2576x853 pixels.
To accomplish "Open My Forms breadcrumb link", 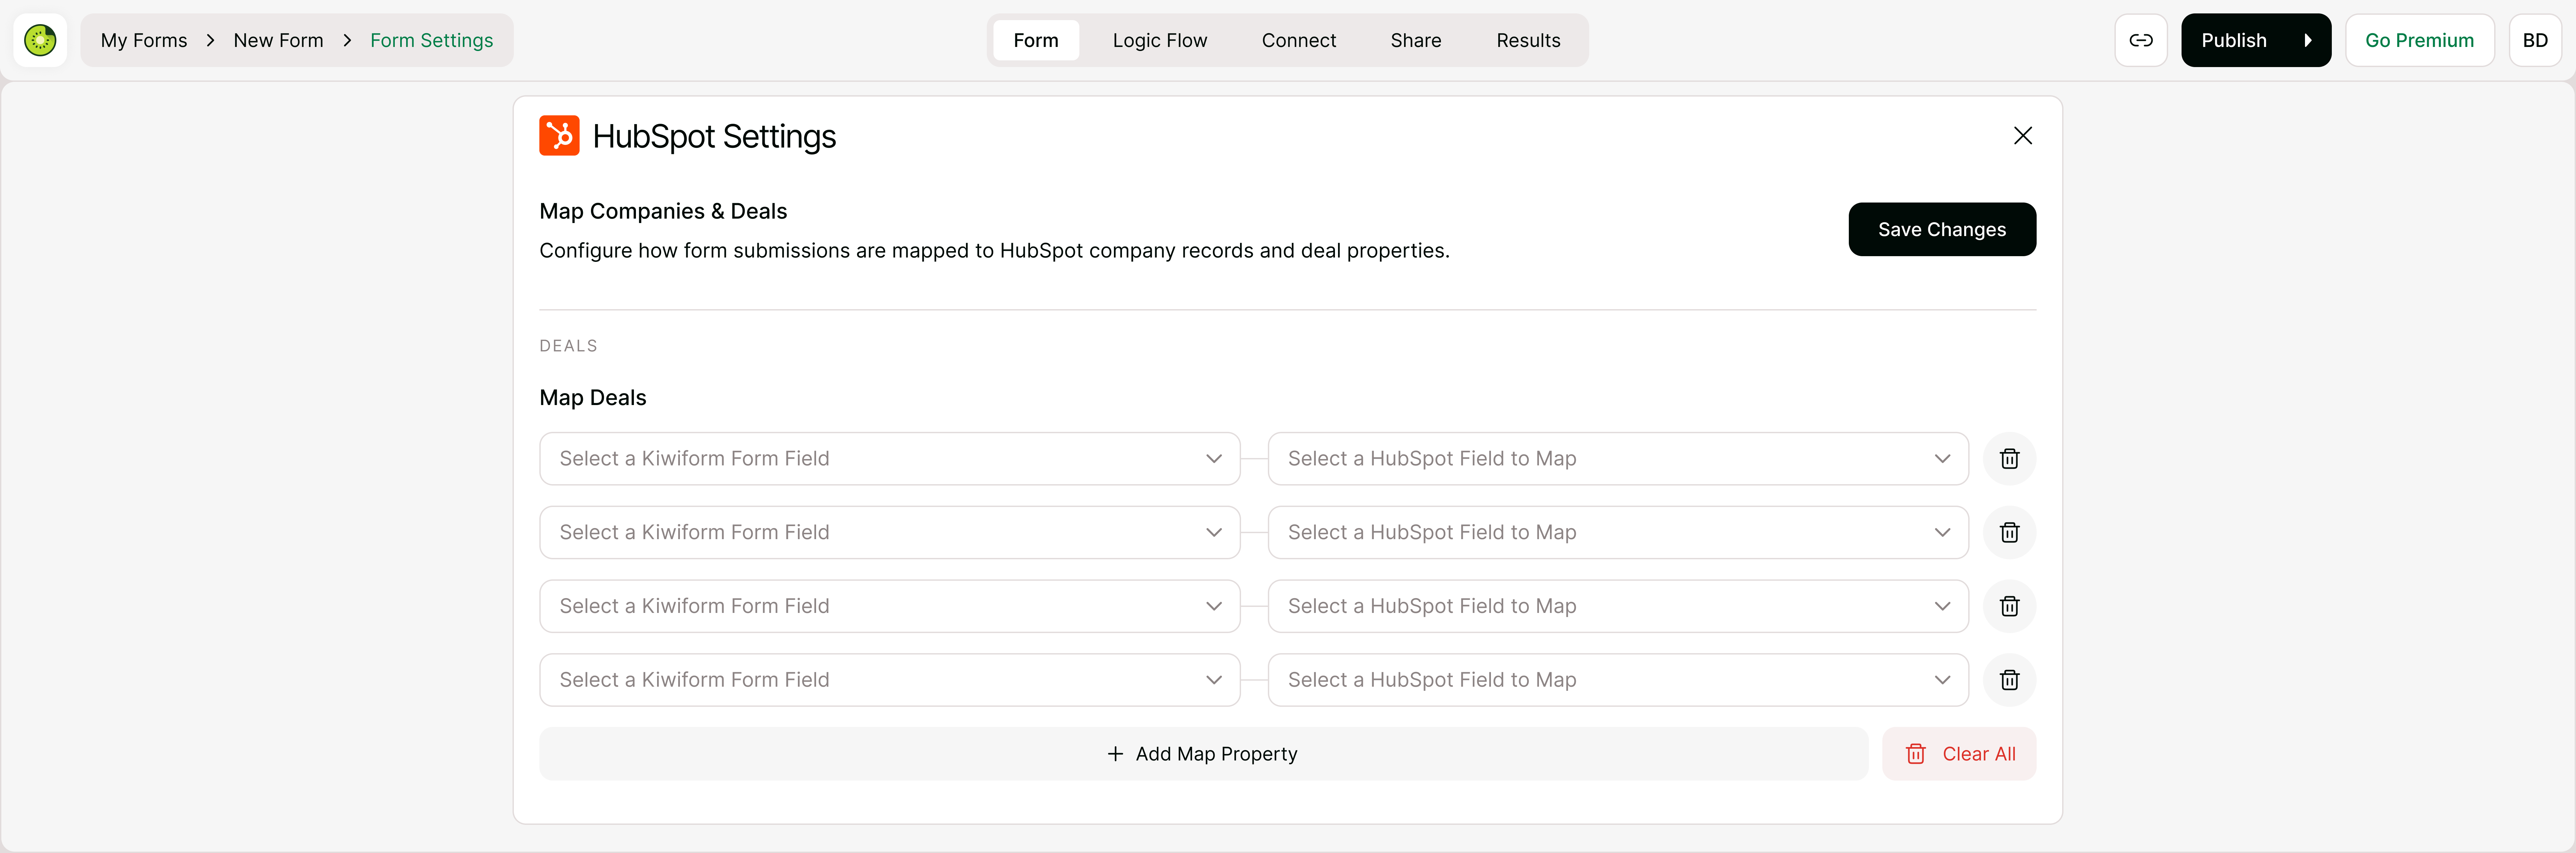I will pos(144,40).
